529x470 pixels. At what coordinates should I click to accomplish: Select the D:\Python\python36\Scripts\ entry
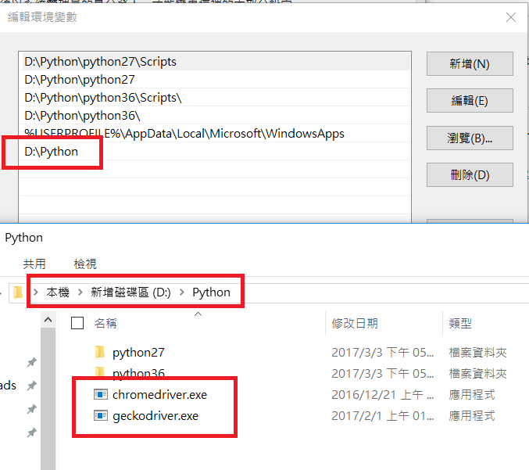click(215, 98)
